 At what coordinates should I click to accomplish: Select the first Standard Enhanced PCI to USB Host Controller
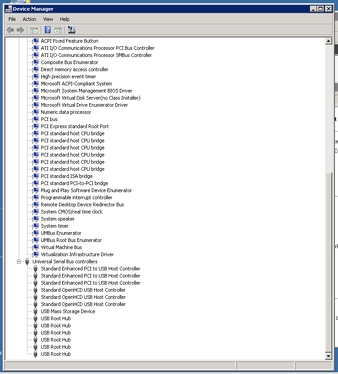[90, 269]
